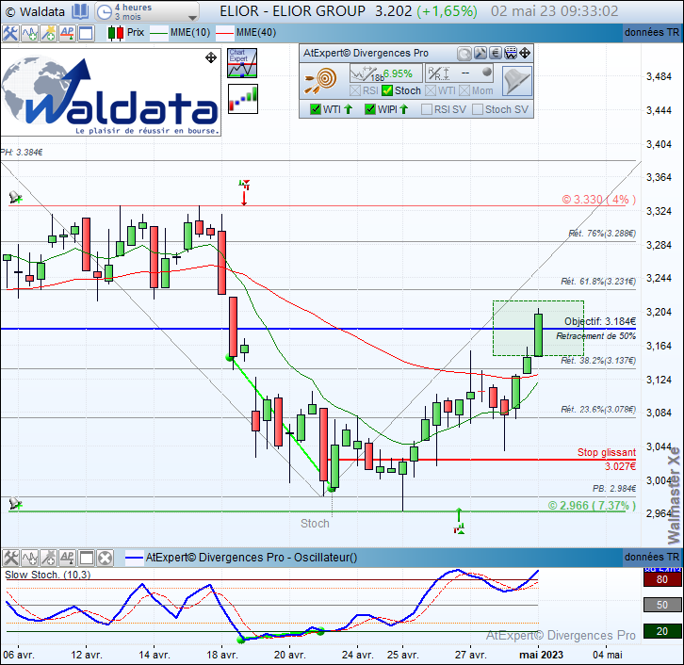The width and height of the screenshot is (684, 665).
Task: Click the target with arrows icon
Action: (321, 81)
